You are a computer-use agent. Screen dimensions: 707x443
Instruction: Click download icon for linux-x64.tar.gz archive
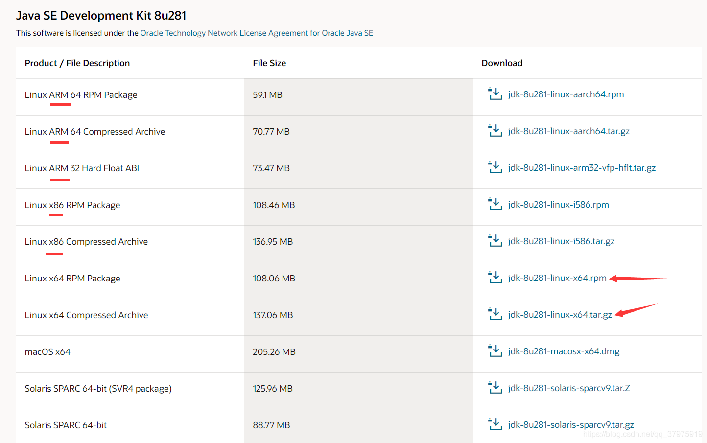pos(495,314)
